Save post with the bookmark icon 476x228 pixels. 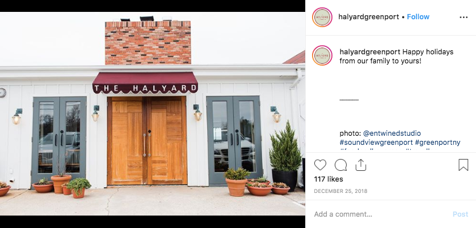(x=464, y=165)
